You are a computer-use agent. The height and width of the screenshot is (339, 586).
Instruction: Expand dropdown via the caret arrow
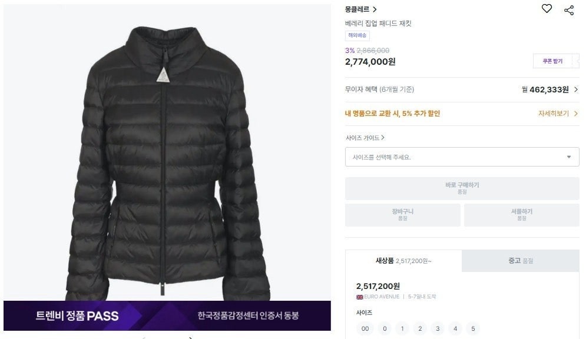[x=569, y=157]
